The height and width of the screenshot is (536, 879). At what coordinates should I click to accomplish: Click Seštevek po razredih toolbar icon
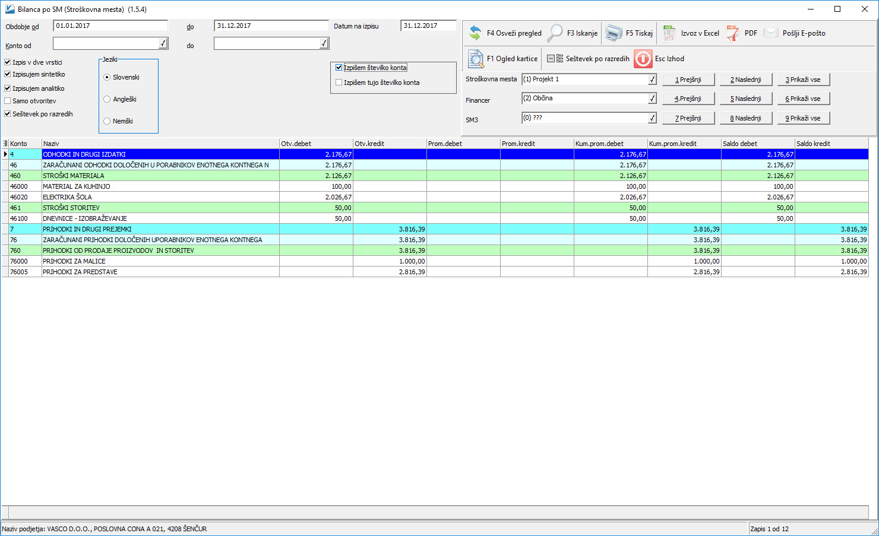555,59
